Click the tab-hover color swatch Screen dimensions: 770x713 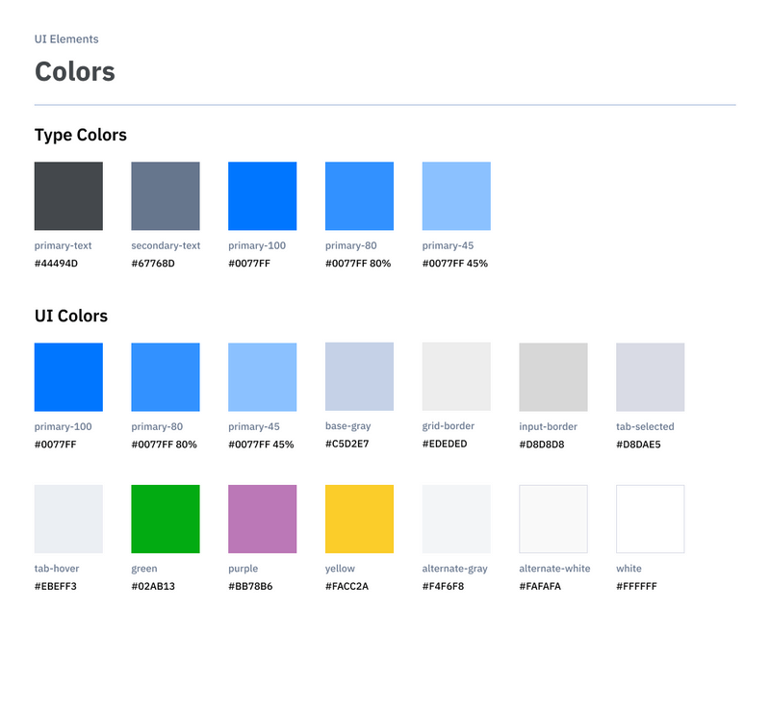(x=68, y=520)
